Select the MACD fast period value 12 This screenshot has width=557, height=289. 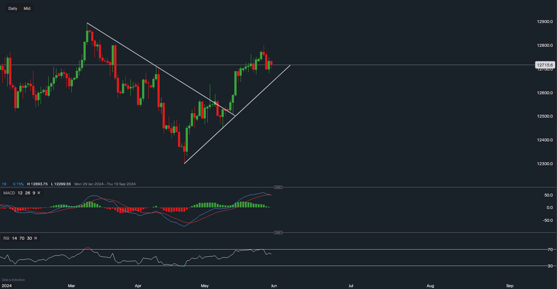point(20,193)
